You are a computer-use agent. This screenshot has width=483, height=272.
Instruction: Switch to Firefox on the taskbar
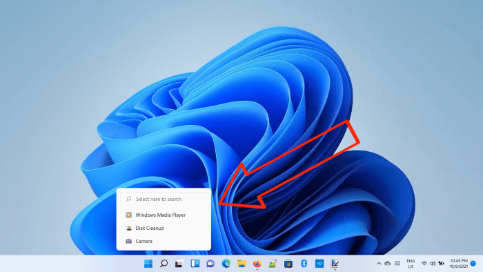point(257,264)
